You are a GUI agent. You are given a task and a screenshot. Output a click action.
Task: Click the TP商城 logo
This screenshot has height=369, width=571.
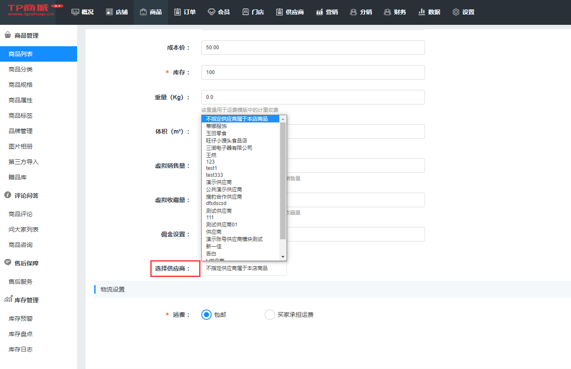click(x=31, y=12)
